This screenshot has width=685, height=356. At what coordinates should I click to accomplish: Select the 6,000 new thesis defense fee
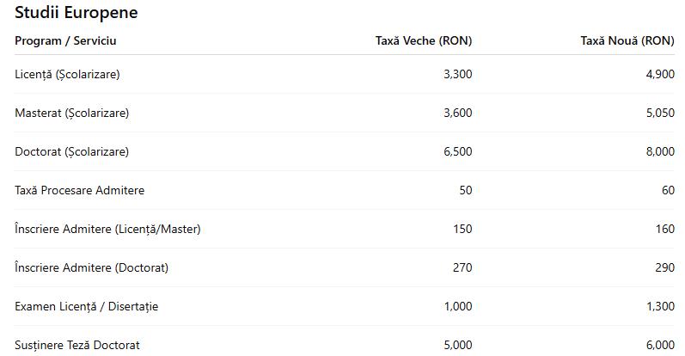tap(659, 345)
